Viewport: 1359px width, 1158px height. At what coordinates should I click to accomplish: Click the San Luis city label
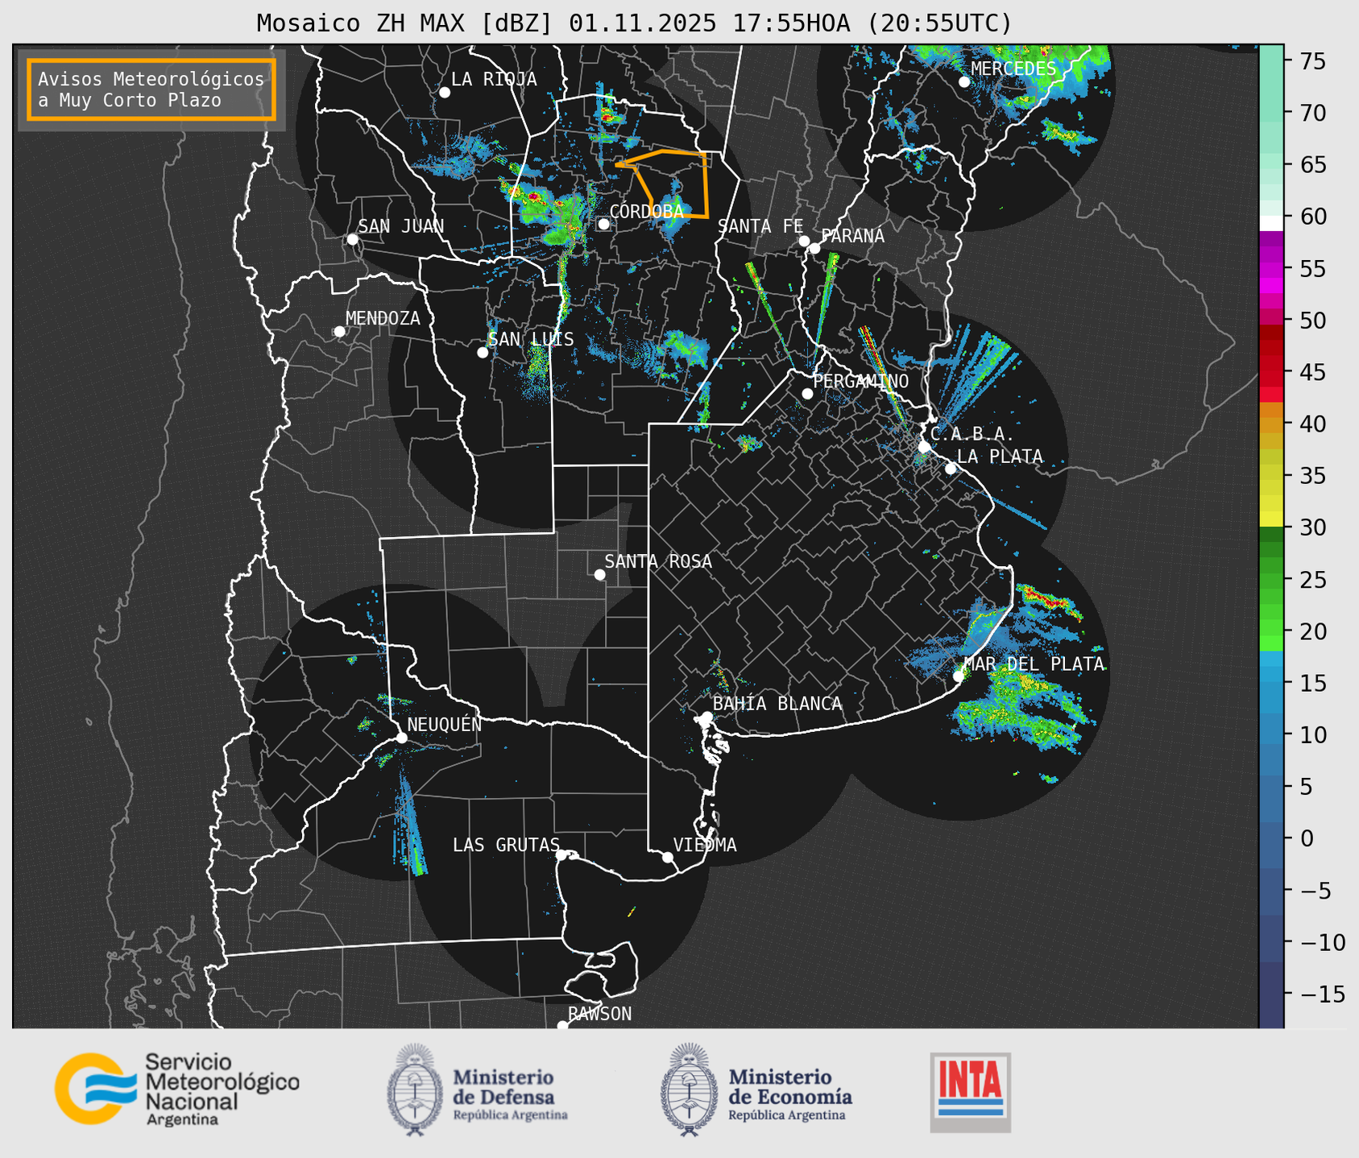point(531,339)
